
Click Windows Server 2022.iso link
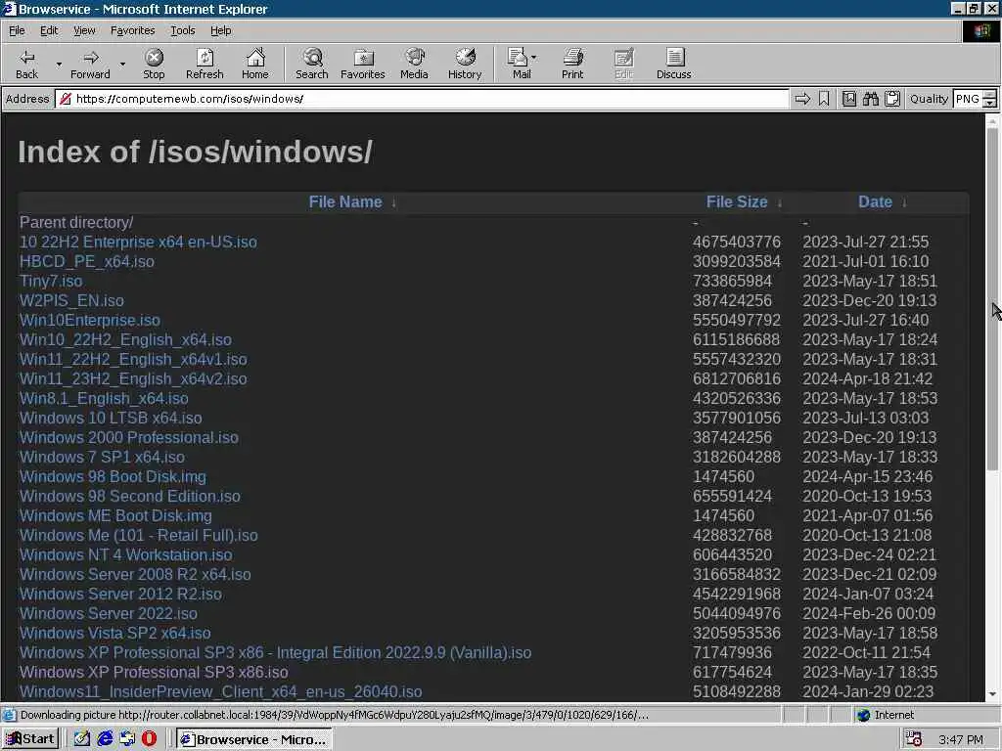pyautogui.click(x=108, y=614)
